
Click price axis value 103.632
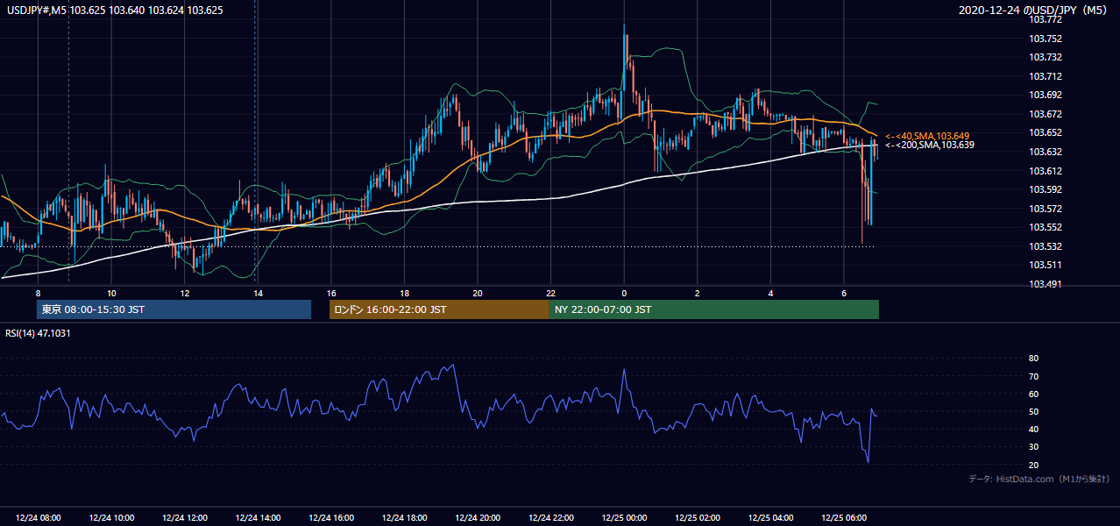coord(1045,152)
